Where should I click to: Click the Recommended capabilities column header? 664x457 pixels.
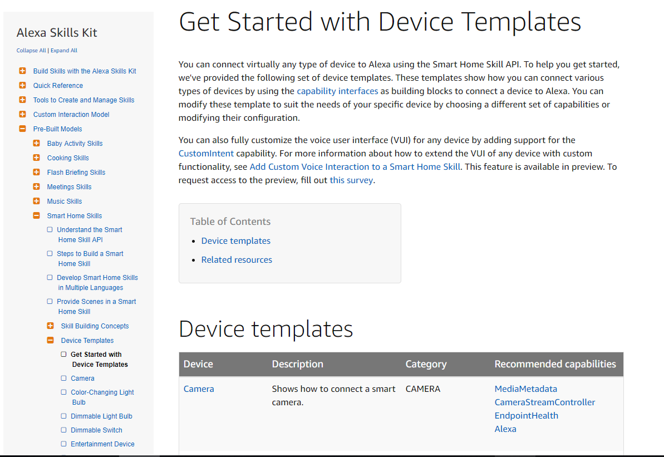pyautogui.click(x=555, y=364)
